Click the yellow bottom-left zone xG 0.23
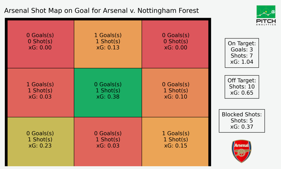Image resolution: width=281 pixels, height=169 pixels. pos(41,142)
